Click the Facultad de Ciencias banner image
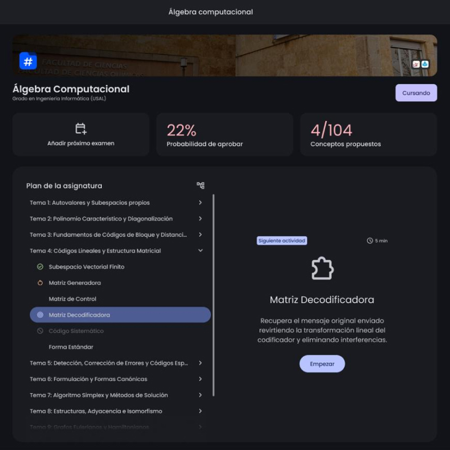This screenshot has width=450, height=450. [x=224, y=55]
